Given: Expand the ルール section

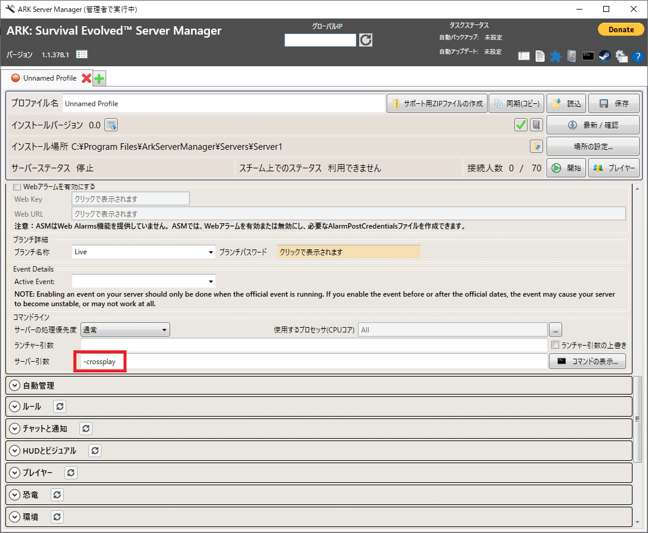Looking at the screenshot, I should click(15, 406).
